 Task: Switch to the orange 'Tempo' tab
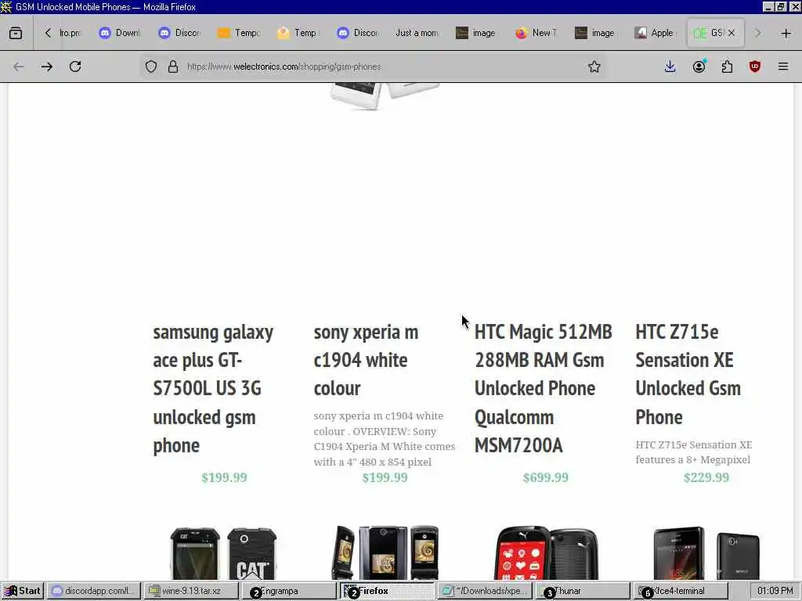coord(239,33)
